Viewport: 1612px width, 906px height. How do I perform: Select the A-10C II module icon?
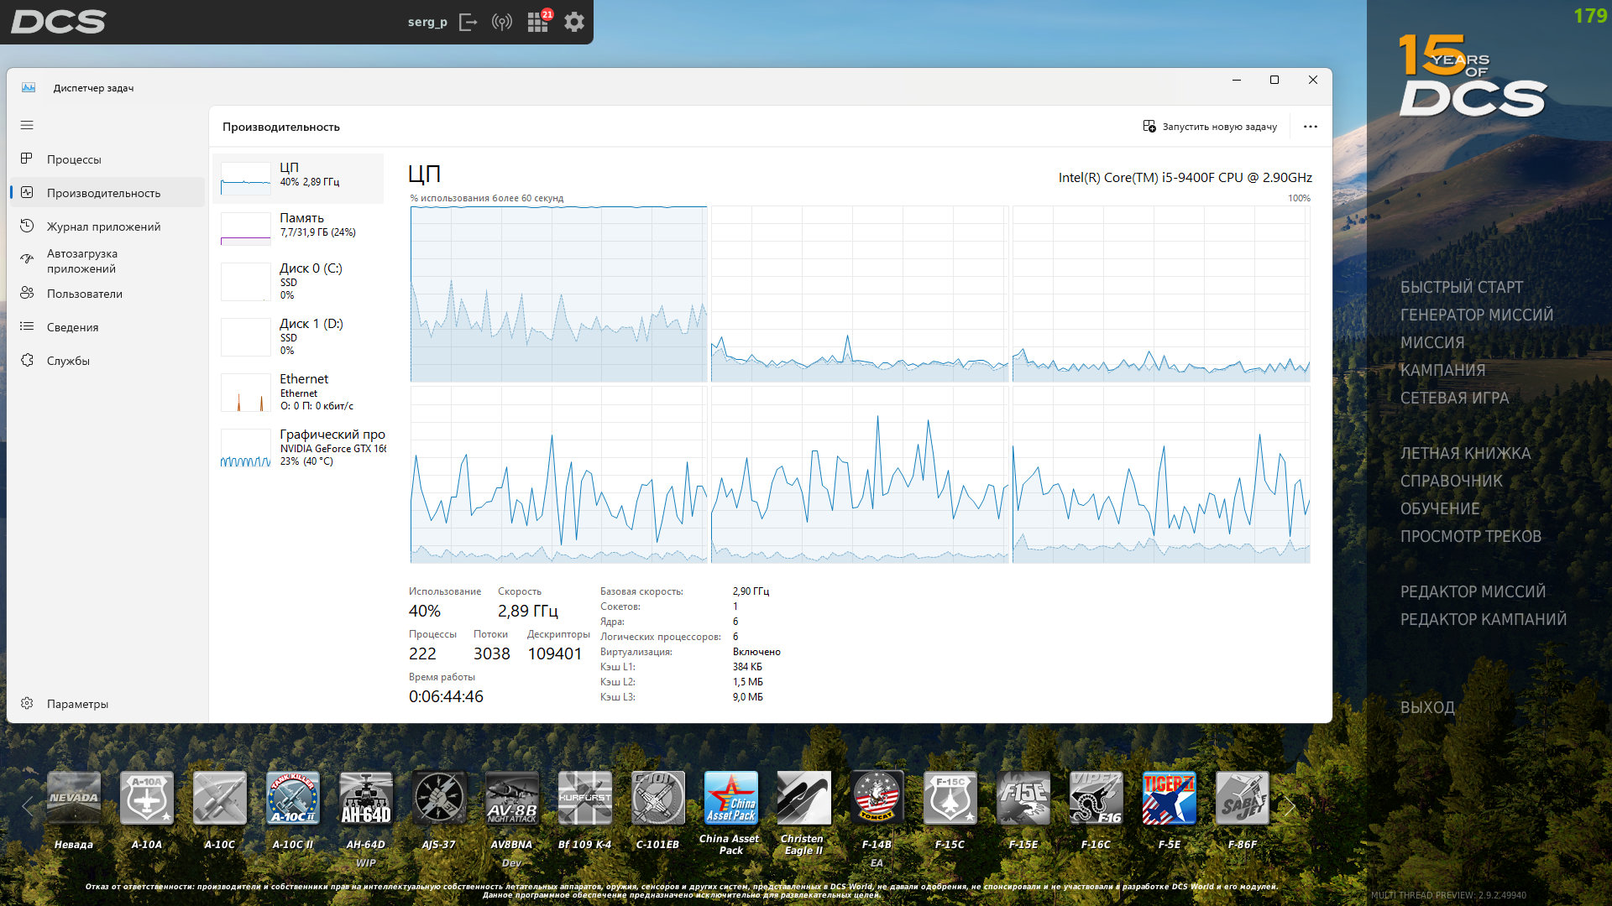tap(293, 798)
